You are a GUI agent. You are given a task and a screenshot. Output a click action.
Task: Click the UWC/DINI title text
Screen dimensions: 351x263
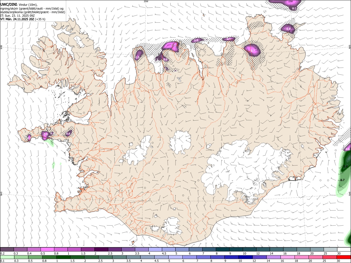click(x=9, y=4)
